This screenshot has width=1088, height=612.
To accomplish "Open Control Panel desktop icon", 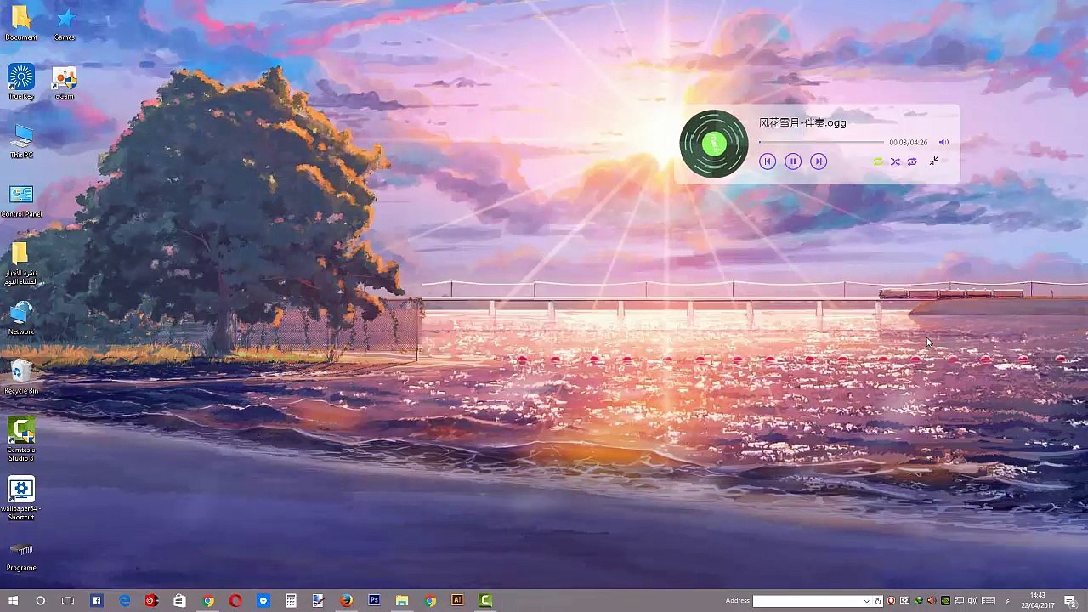I will pyautogui.click(x=21, y=201).
